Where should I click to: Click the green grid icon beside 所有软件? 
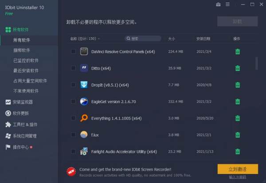click(x=8, y=30)
